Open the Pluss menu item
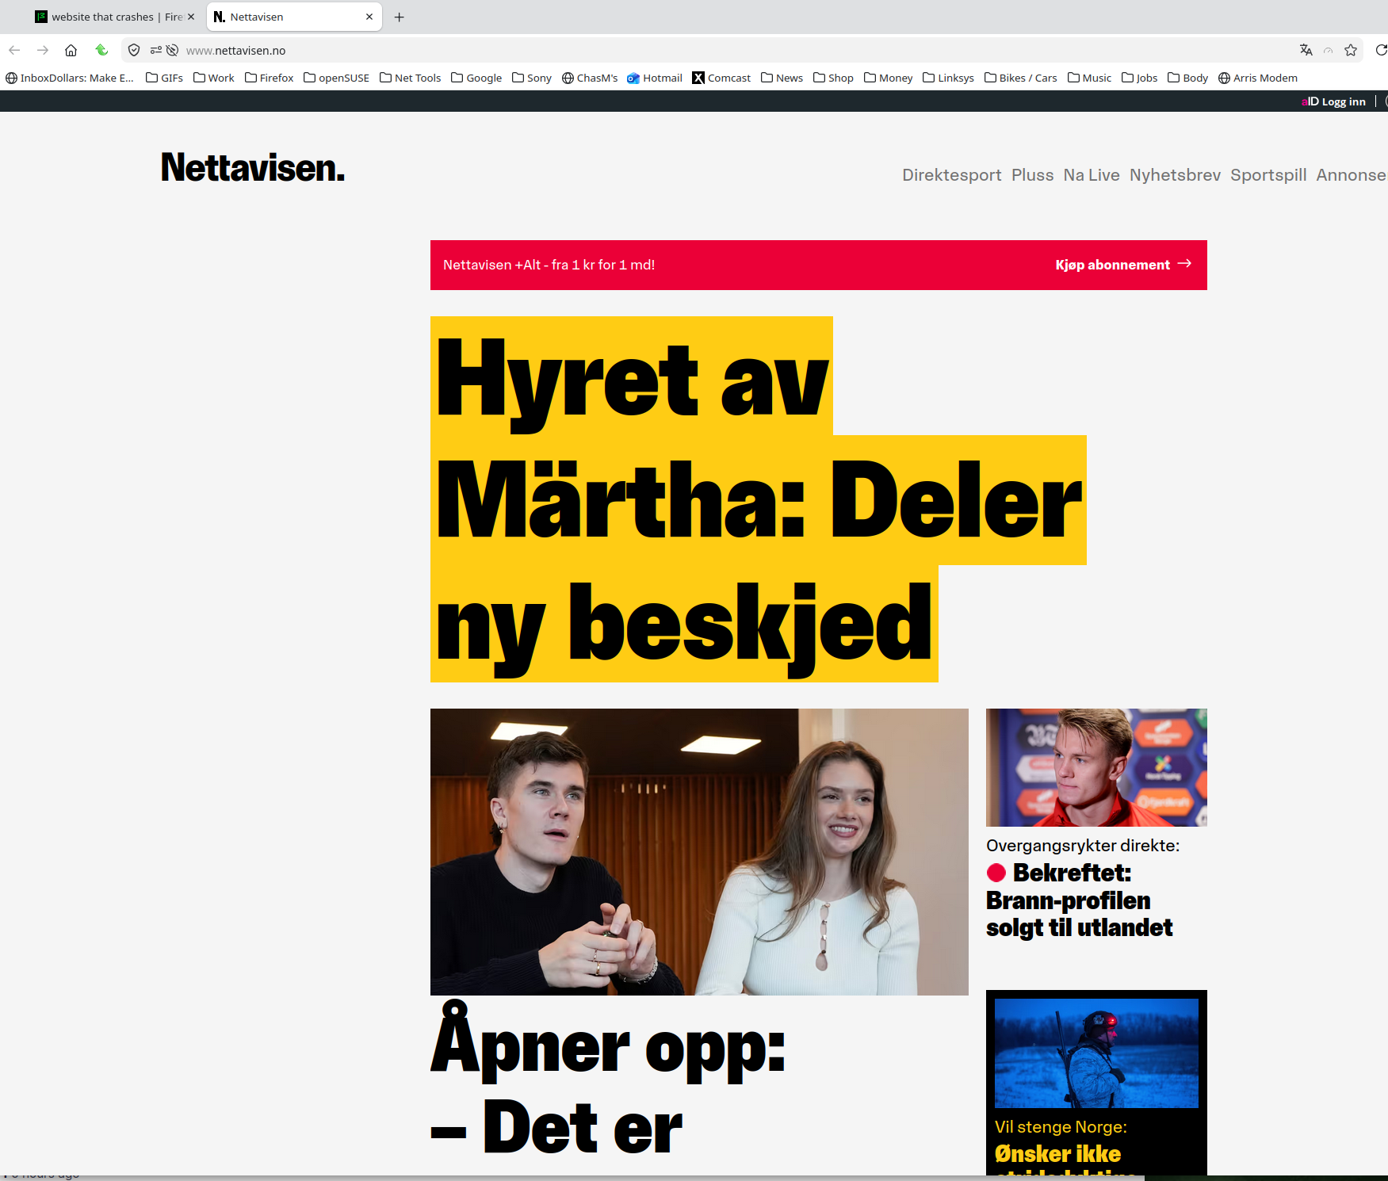This screenshot has height=1181, width=1388. pos(1032,175)
